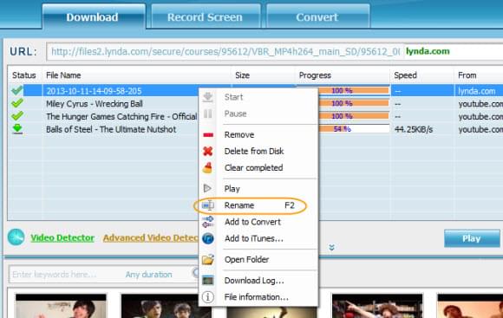Click the Advanced Video Detector link
This screenshot has height=318, width=503.
[150, 238]
